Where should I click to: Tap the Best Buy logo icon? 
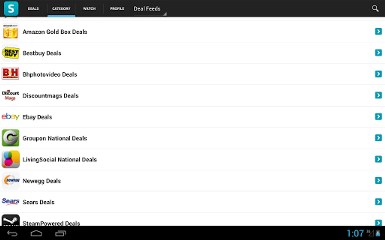point(10,53)
